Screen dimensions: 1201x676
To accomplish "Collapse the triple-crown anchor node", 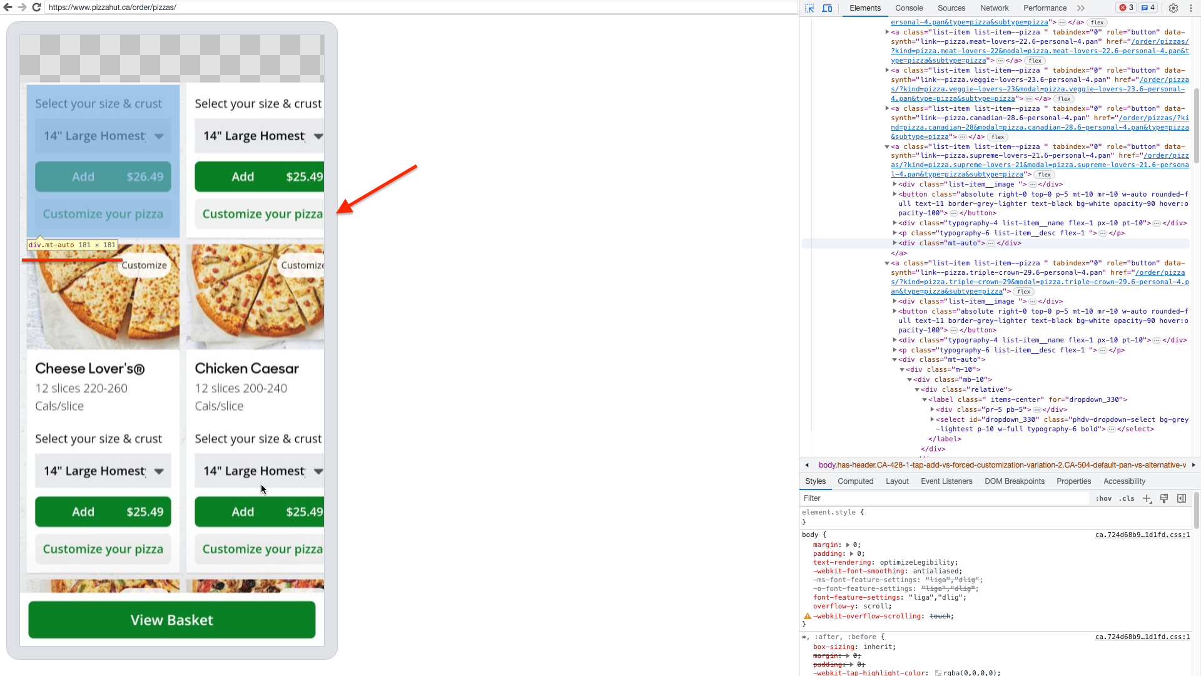I will pyautogui.click(x=887, y=263).
